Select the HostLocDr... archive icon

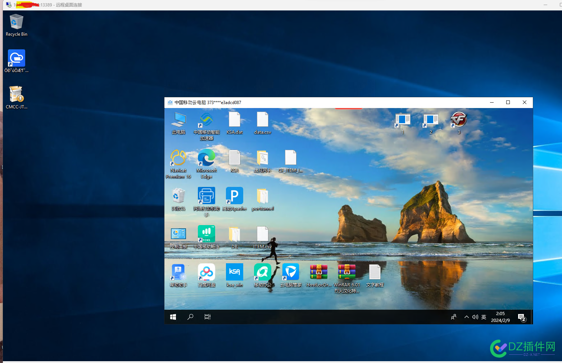(319, 273)
